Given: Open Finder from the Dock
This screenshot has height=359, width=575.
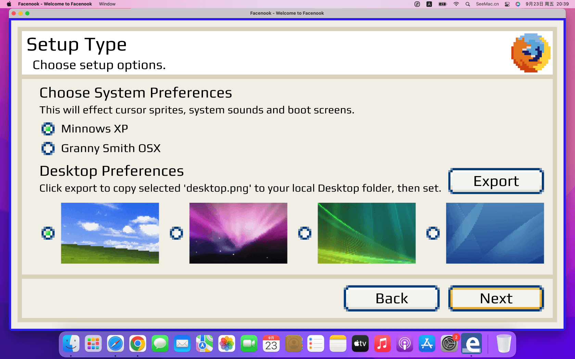Looking at the screenshot, I should [x=71, y=344].
